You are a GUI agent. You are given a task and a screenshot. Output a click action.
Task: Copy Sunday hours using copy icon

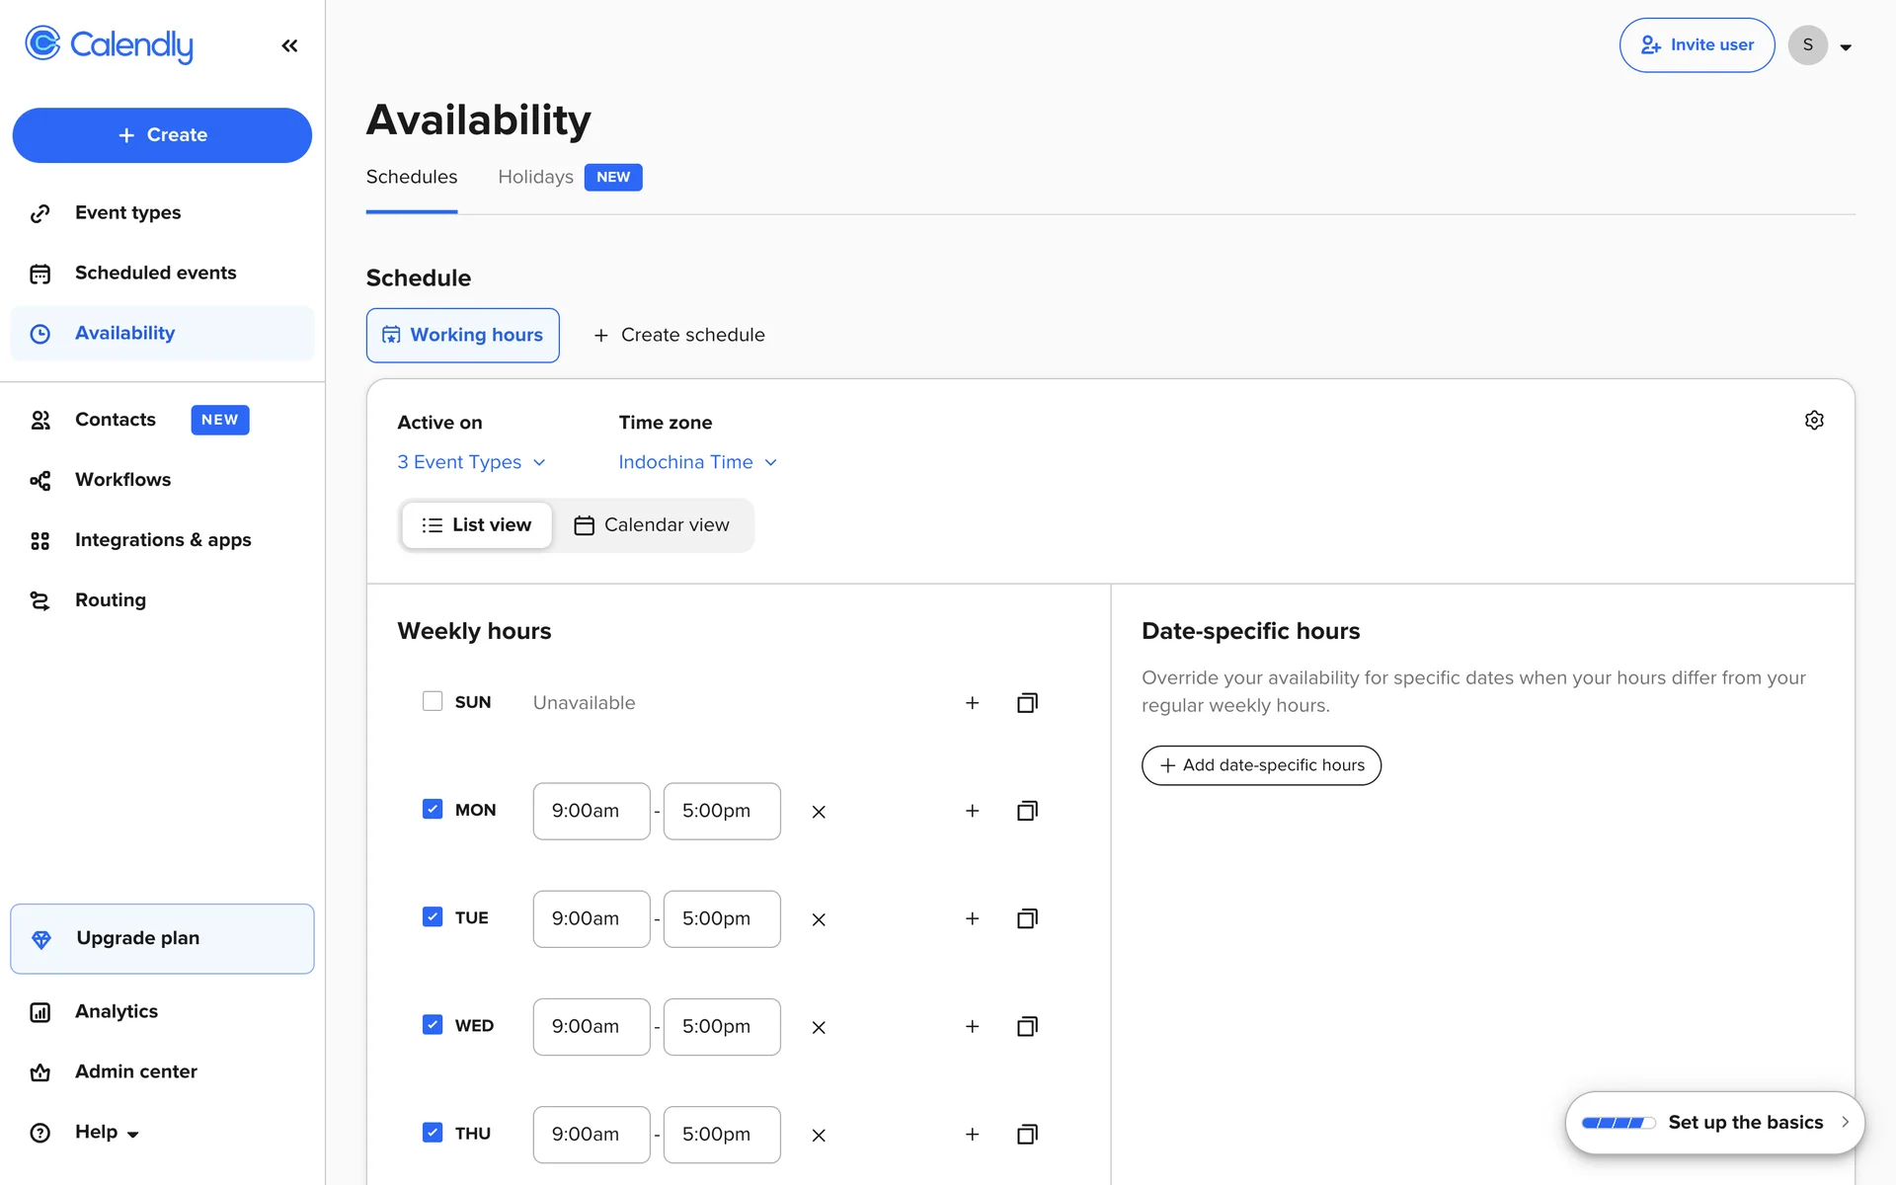(x=1027, y=703)
